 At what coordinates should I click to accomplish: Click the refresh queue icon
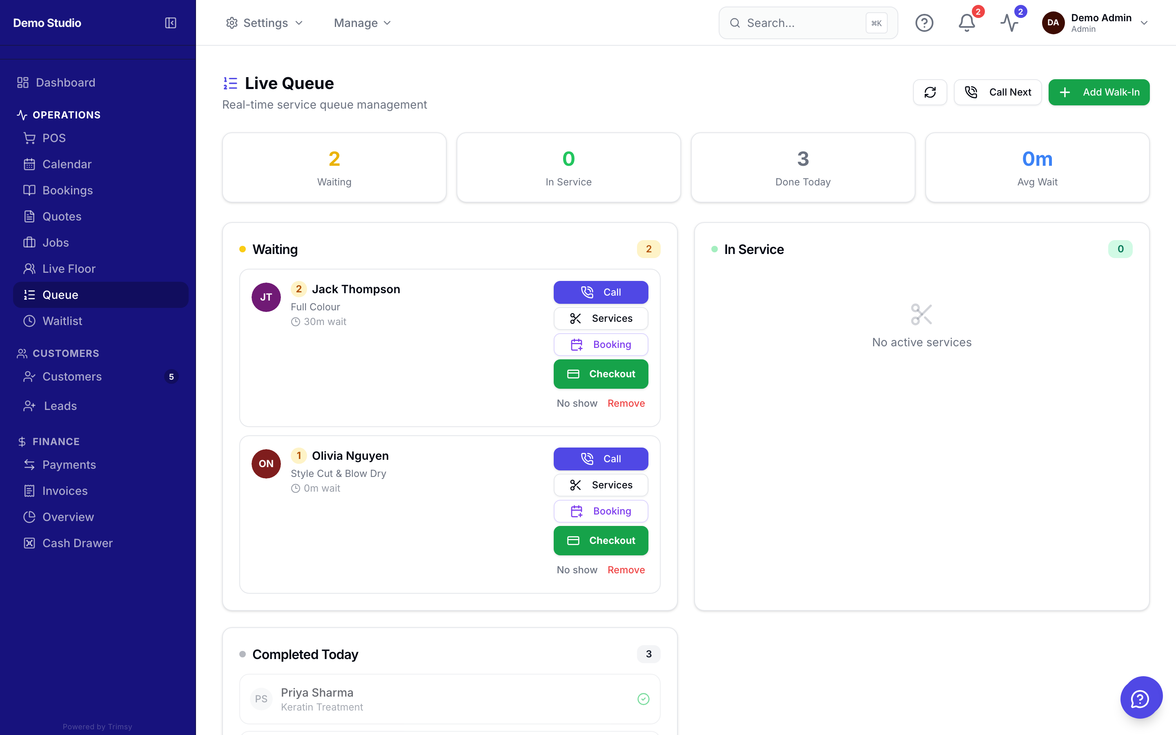930,92
